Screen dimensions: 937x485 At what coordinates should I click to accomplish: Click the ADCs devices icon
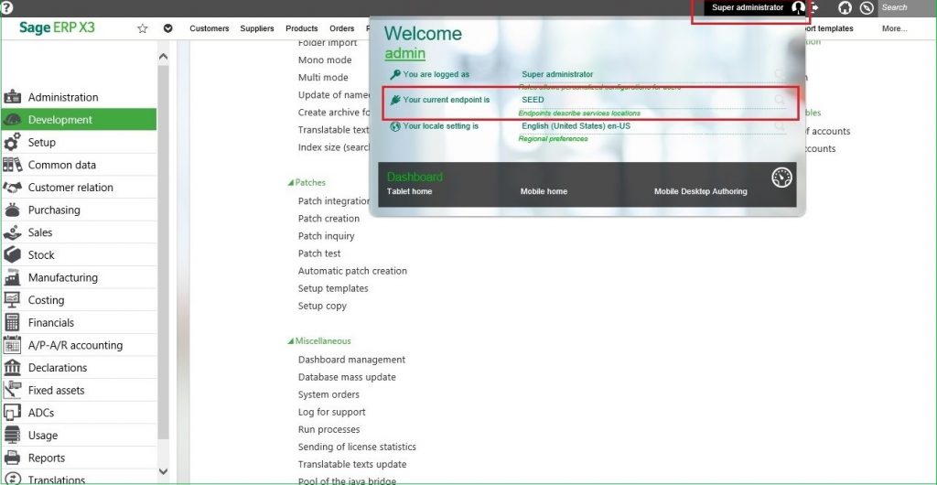pyautogui.click(x=12, y=413)
